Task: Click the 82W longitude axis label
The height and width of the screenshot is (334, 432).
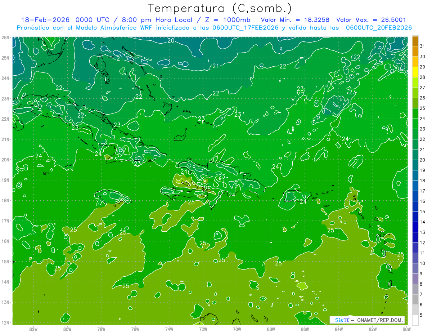Action: click(x=33, y=329)
